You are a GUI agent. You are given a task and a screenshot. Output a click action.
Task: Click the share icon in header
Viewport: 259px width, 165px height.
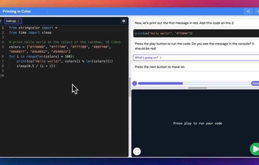click(248, 11)
